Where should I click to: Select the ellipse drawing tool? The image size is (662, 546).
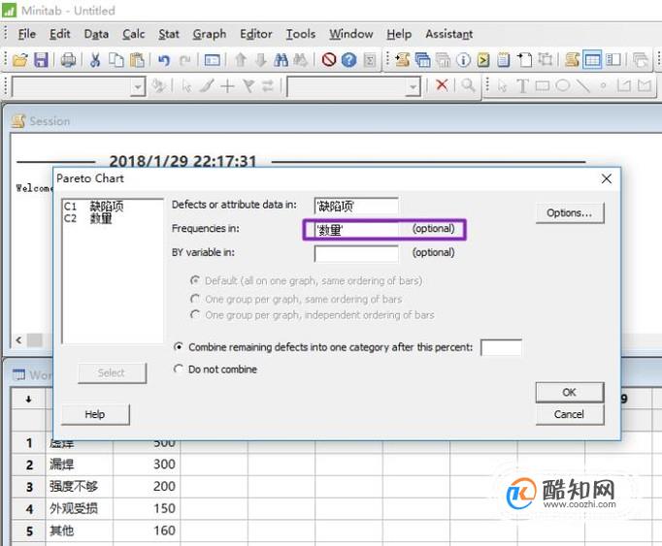click(562, 86)
